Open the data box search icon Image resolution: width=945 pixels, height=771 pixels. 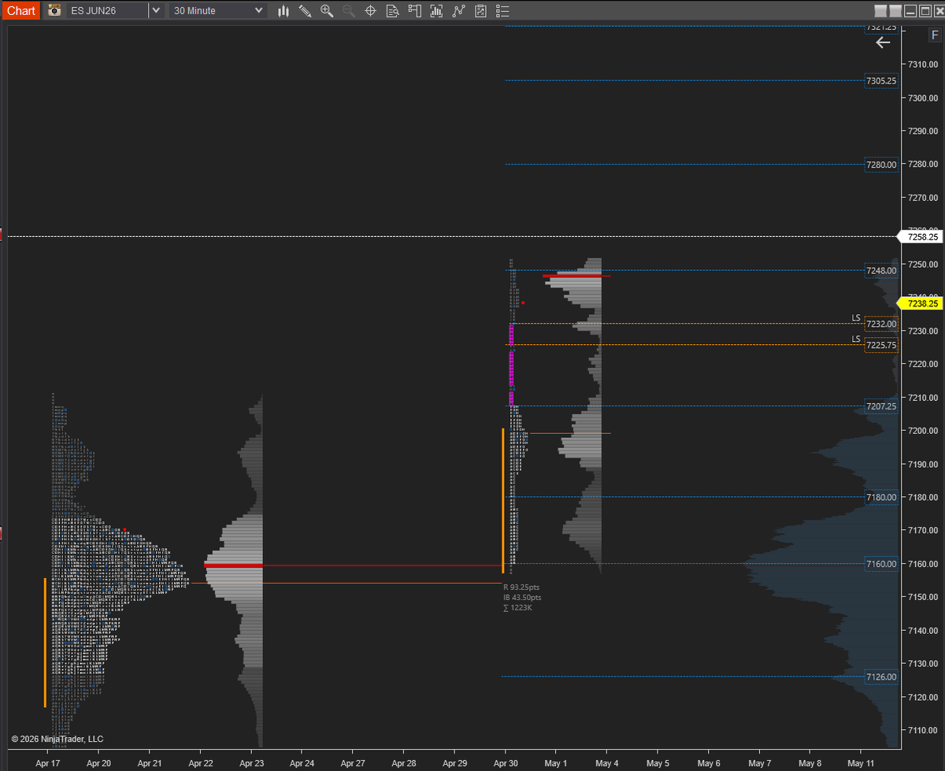(393, 11)
